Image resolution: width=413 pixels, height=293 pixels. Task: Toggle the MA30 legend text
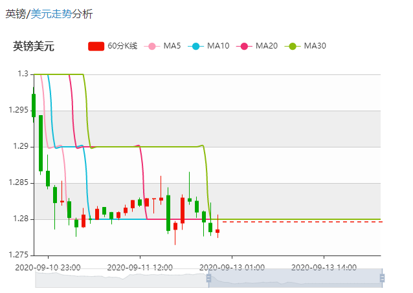pos(315,46)
